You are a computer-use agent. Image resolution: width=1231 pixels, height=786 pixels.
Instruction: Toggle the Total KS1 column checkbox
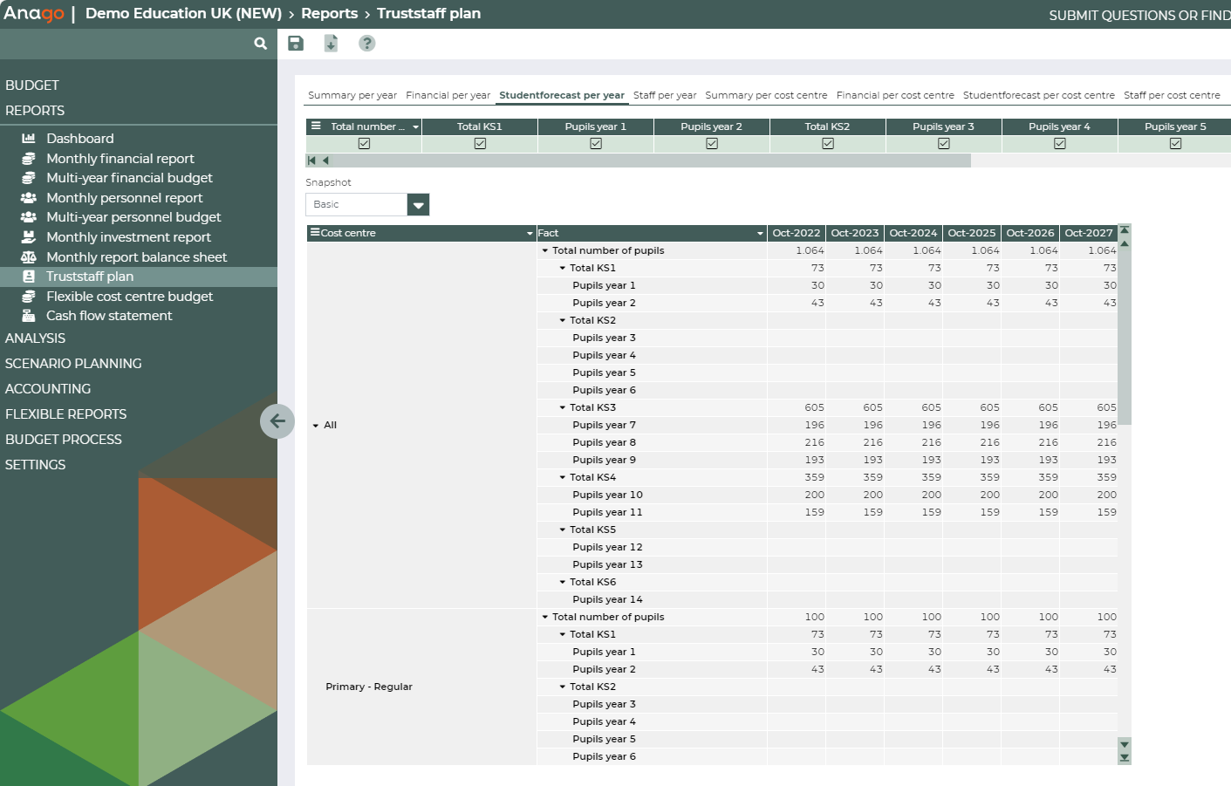click(480, 144)
